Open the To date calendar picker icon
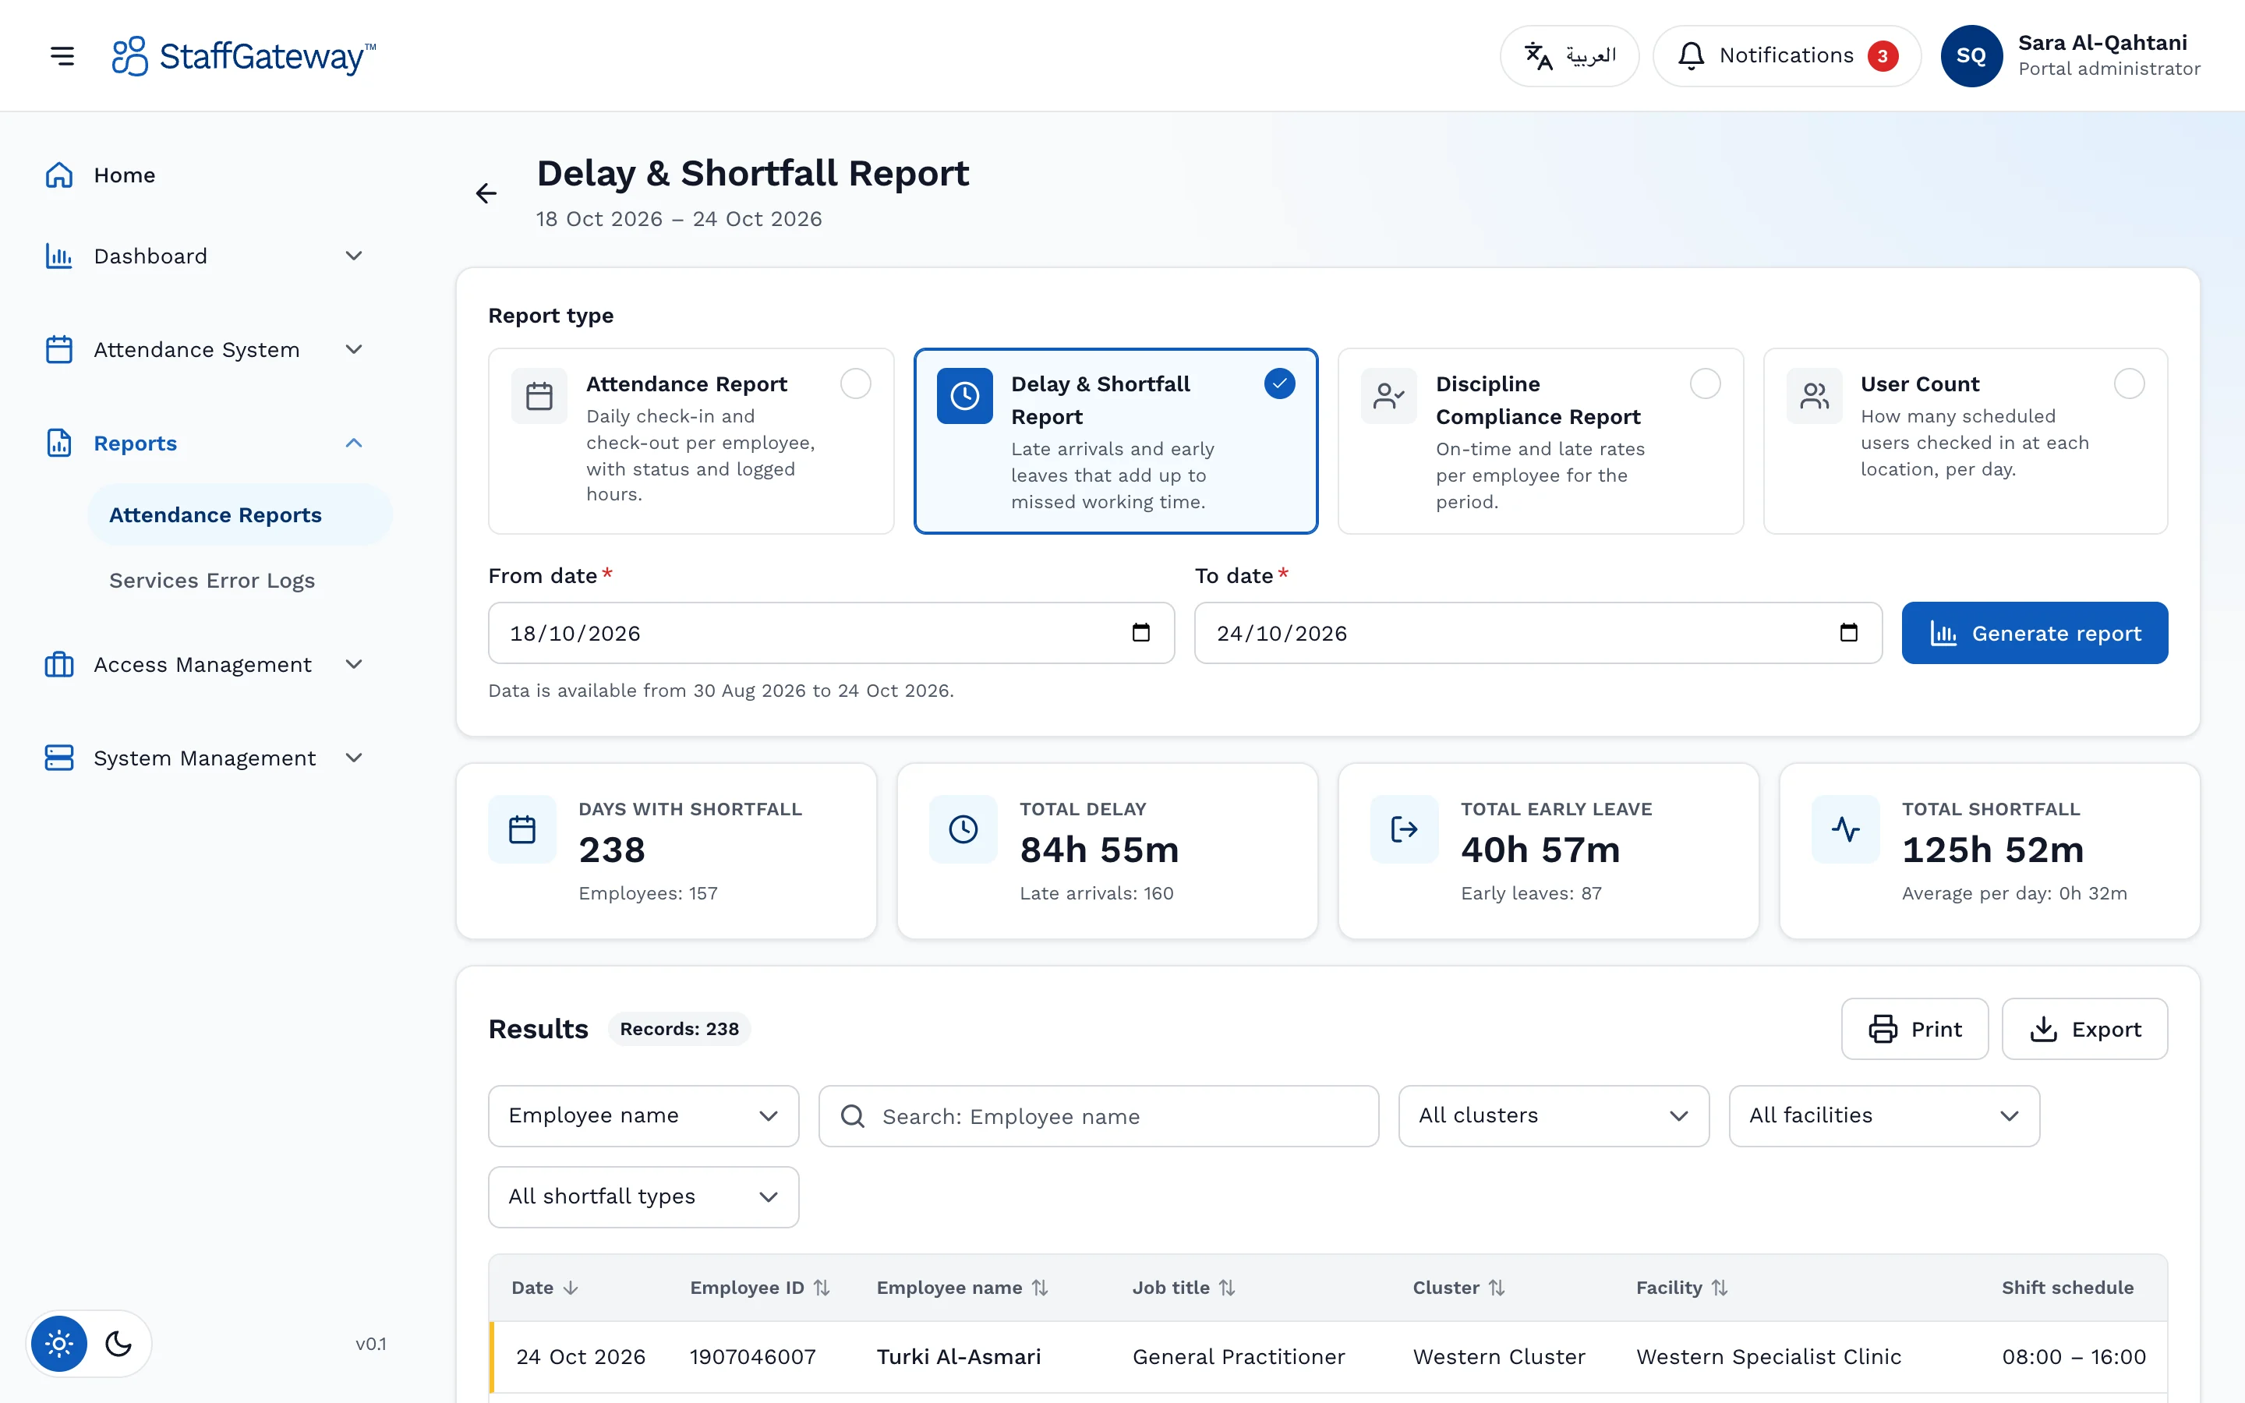2245x1403 pixels. [x=1848, y=633]
